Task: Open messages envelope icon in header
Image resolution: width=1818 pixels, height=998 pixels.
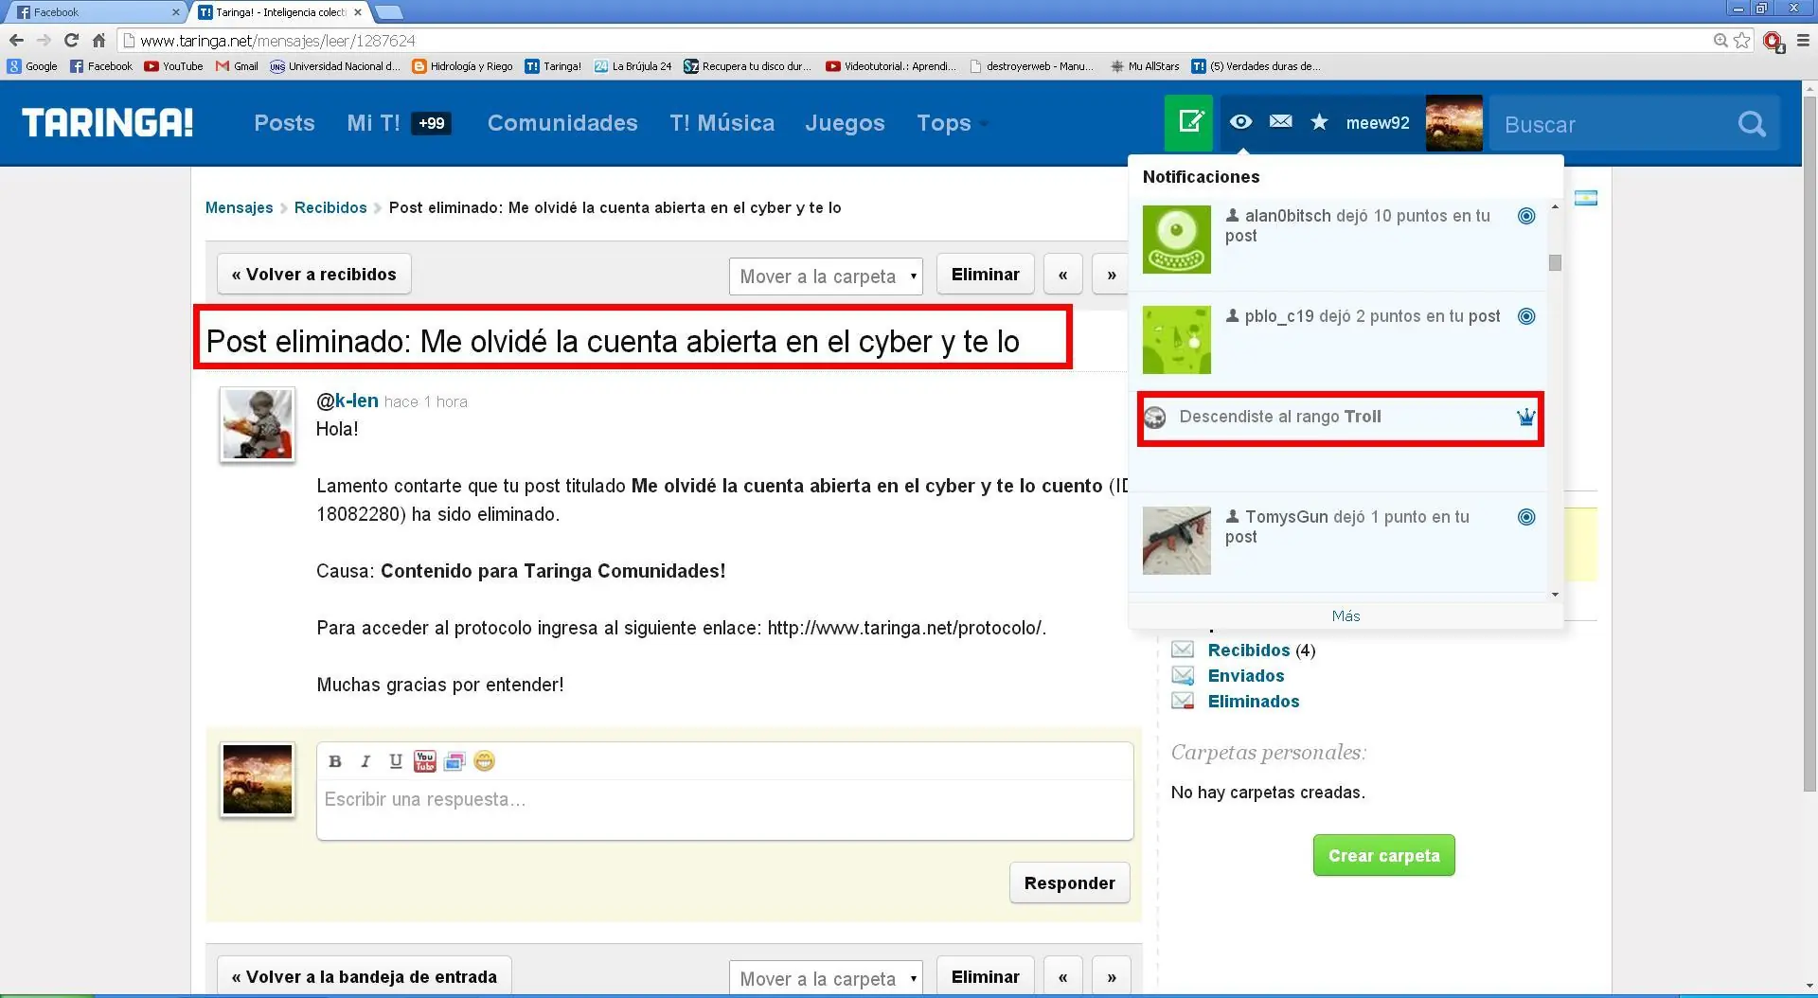Action: (x=1280, y=121)
